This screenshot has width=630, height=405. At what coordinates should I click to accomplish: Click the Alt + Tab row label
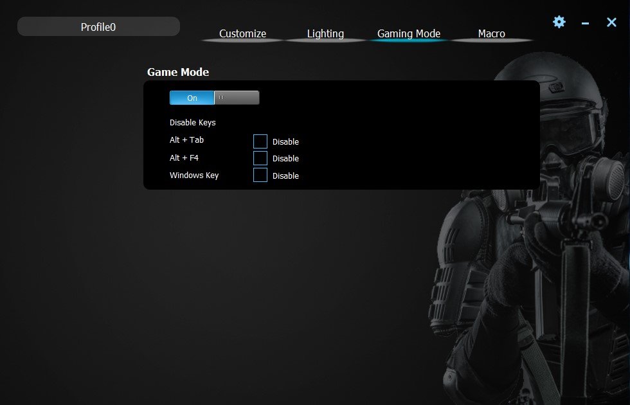(x=186, y=140)
